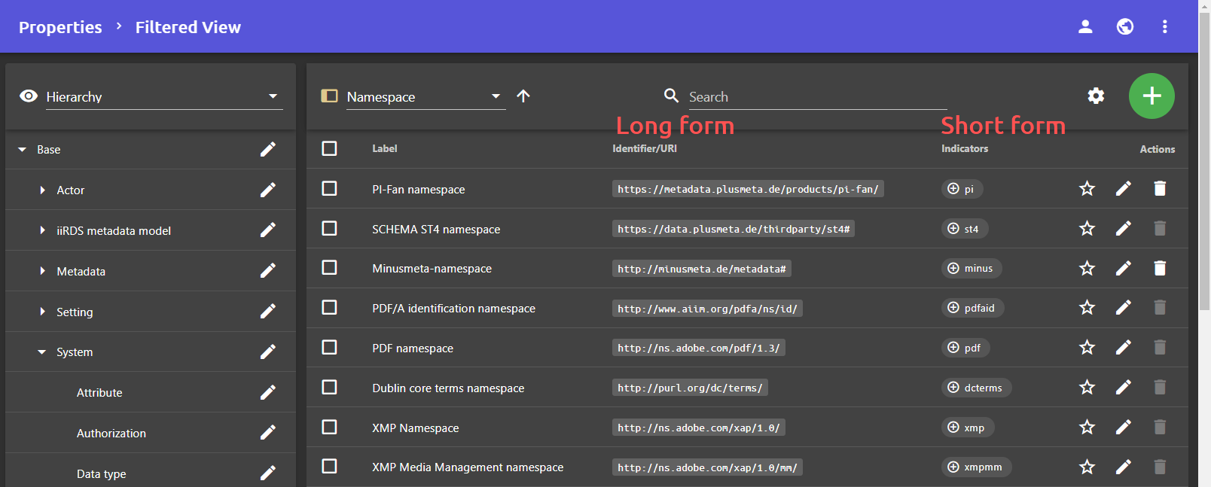Edit the System hierarchy node

pos(267,352)
